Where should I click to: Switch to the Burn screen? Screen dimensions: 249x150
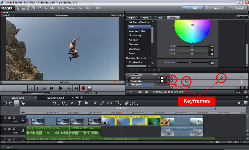[x=214, y=8]
